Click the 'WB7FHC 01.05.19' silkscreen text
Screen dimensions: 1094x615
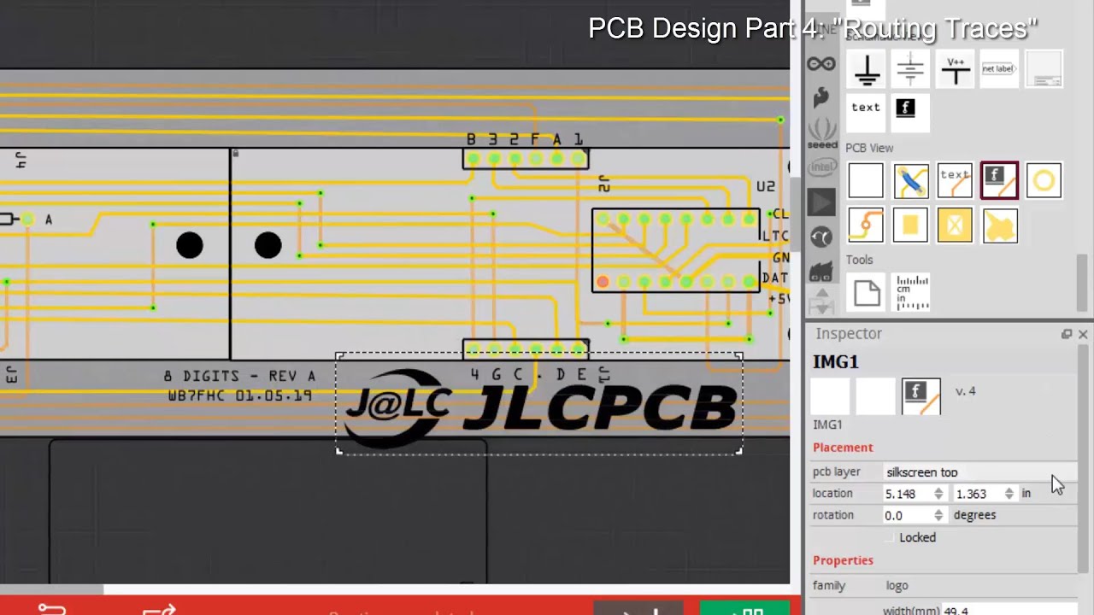(x=239, y=396)
